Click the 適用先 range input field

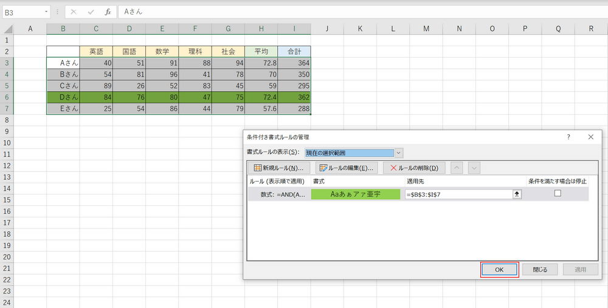pyautogui.click(x=457, y=194)
